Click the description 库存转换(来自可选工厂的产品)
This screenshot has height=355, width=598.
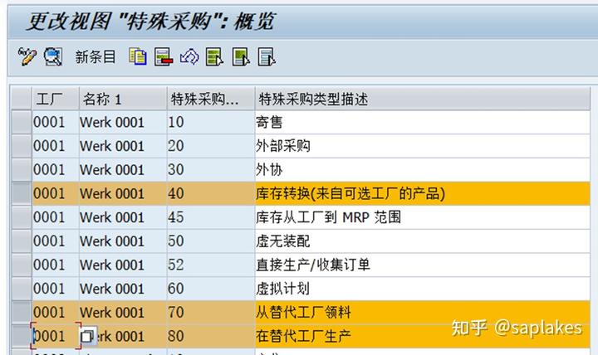pyautogui.click(x=423, y=193)
